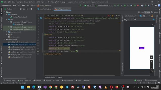This screenshot has height=90, width=161.
Task: Collapse the app module tree node
Action: point(4,12)
